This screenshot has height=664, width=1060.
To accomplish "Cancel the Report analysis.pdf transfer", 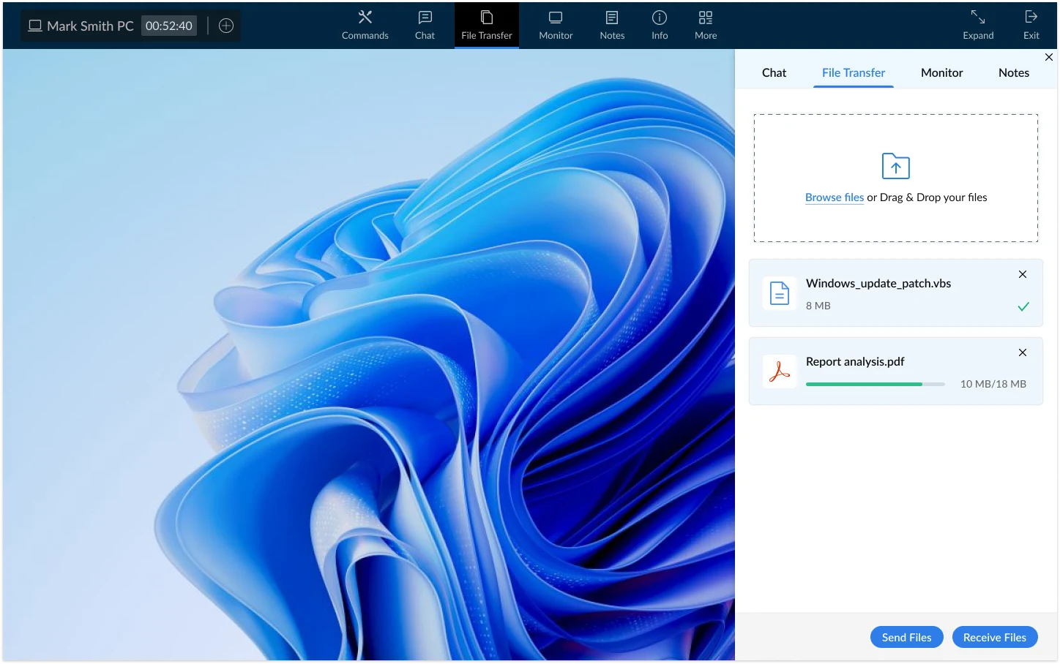I will [1023, 352].
